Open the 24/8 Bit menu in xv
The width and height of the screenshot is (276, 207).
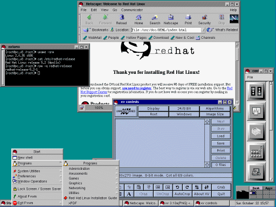[184, 108]
